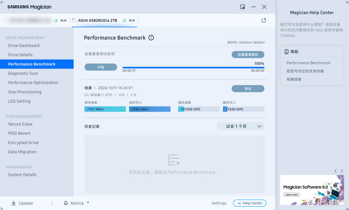
Task: Click the mini-mode window icon in title bar
Action: (x=242, y=7)
